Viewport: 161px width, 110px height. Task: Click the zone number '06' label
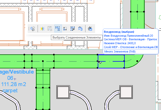[10, 78]
